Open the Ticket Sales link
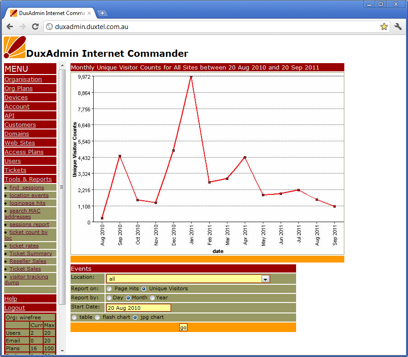 coord(25,269)
